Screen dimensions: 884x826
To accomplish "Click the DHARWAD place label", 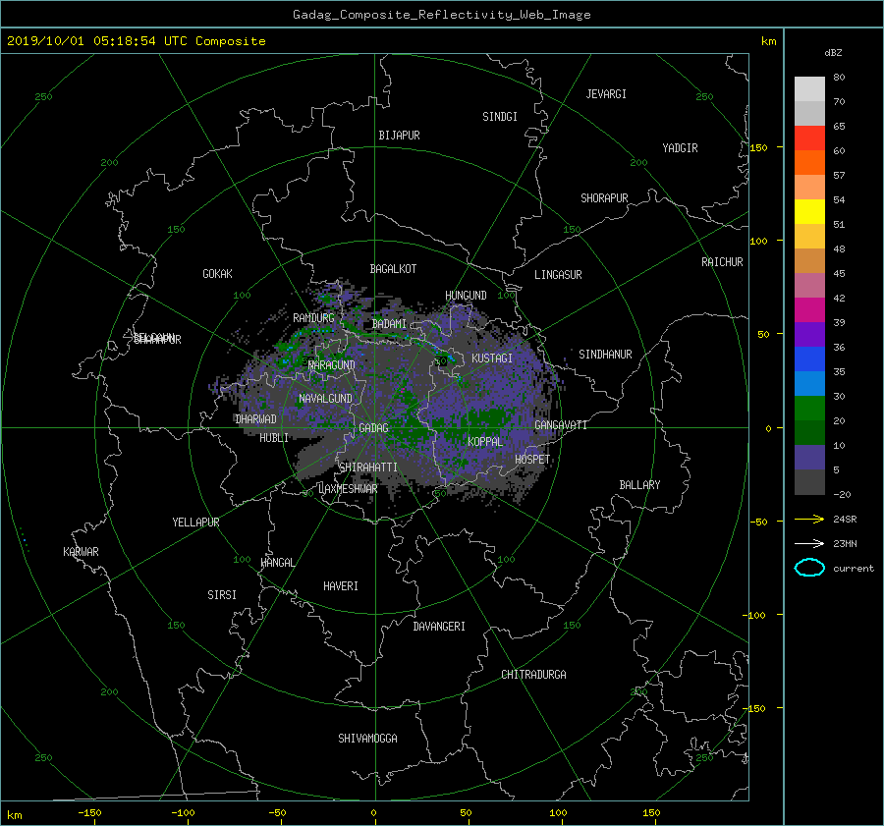I will (x=255, y=419).
